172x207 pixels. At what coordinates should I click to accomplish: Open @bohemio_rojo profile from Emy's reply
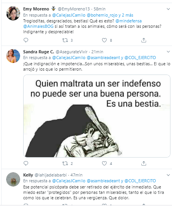pyautogui.click(x=102, y=15)
